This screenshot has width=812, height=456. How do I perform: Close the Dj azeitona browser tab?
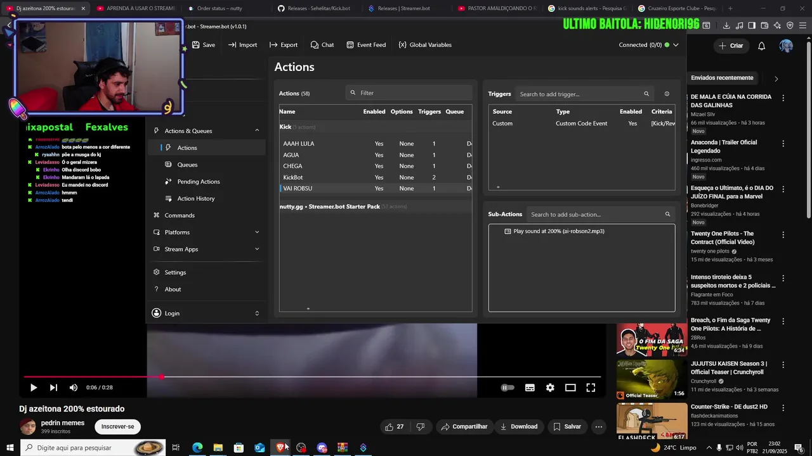click(x=83, y=8)
